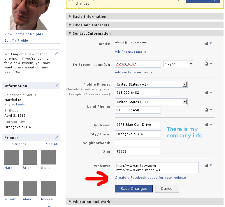Click the pencil icon in the status box
This screenshot has width=225, height=207.
[x=57, y=53]
